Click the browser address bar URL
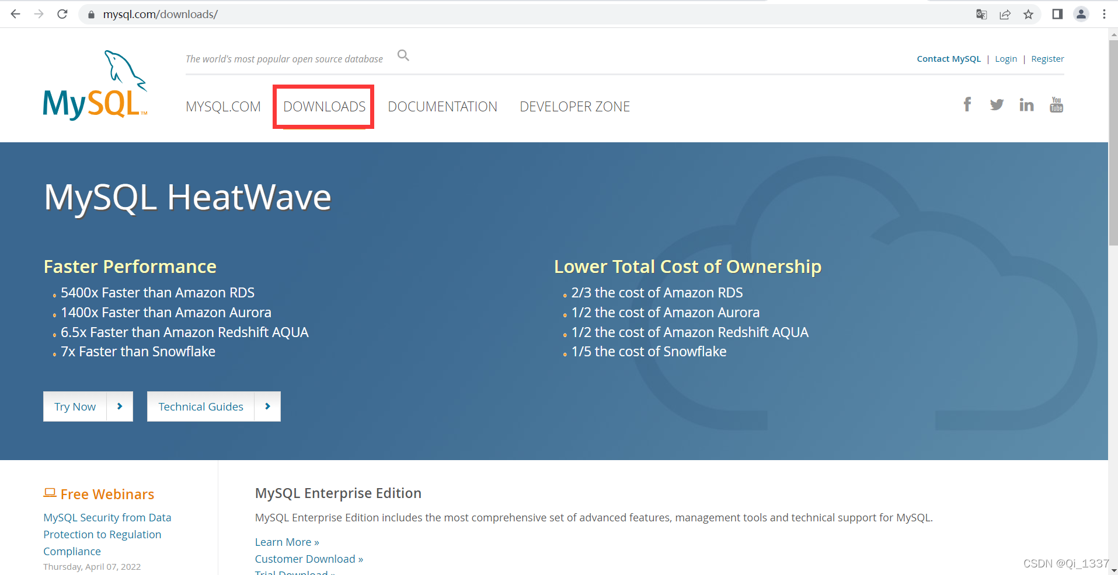The image size is (1118, 575). pos(160,15)
